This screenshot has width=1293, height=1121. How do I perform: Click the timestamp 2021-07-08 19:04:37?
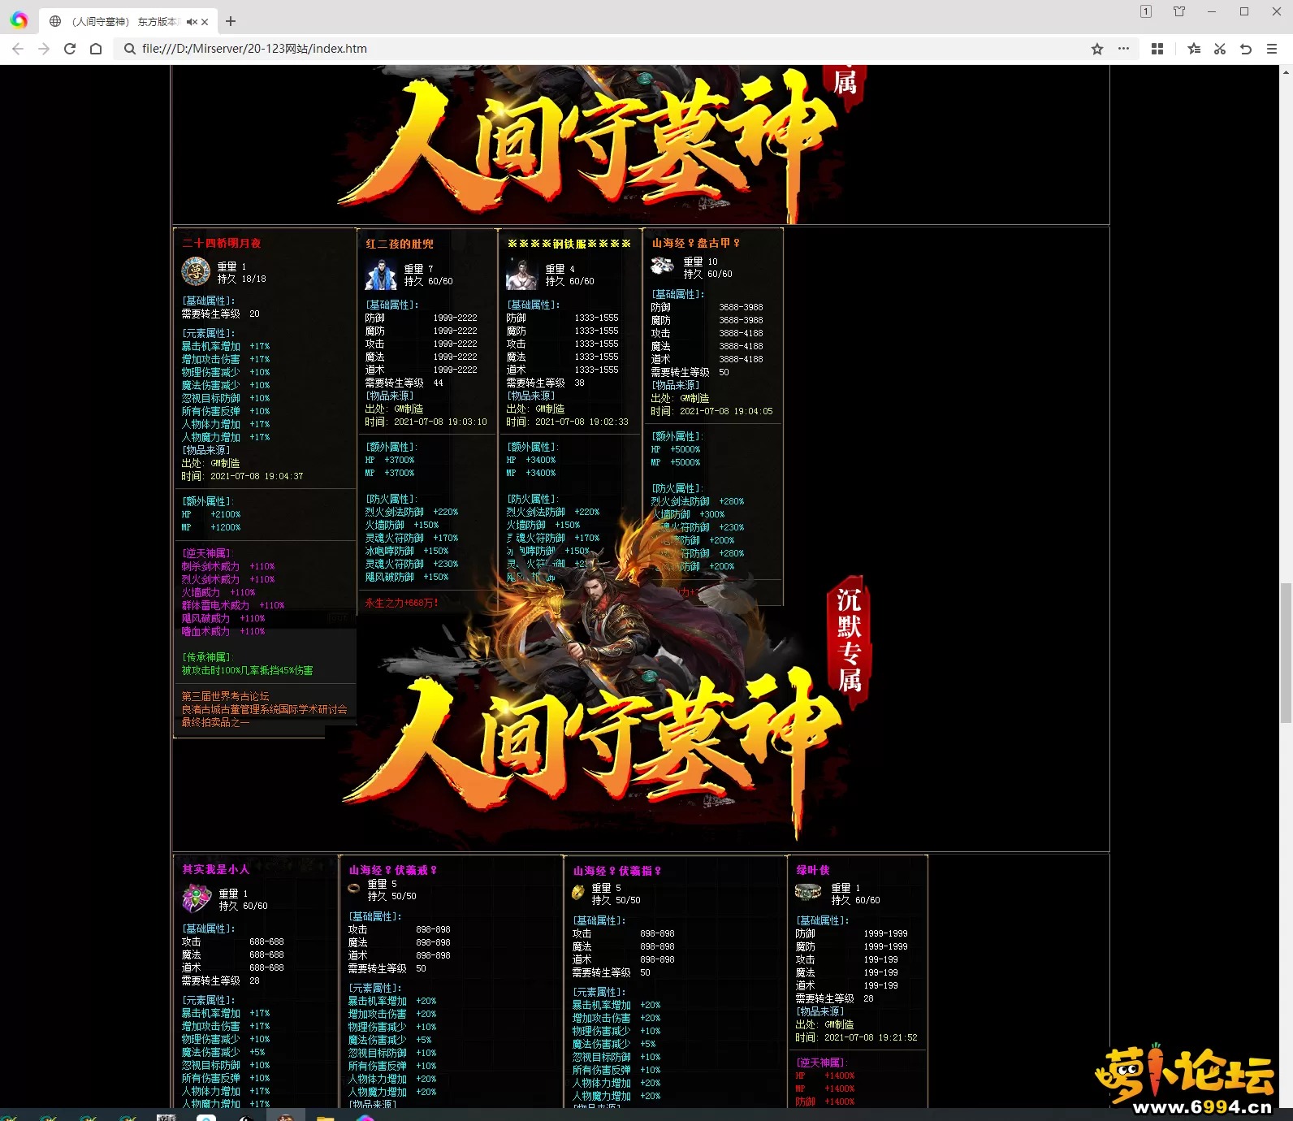click(257, 476)
